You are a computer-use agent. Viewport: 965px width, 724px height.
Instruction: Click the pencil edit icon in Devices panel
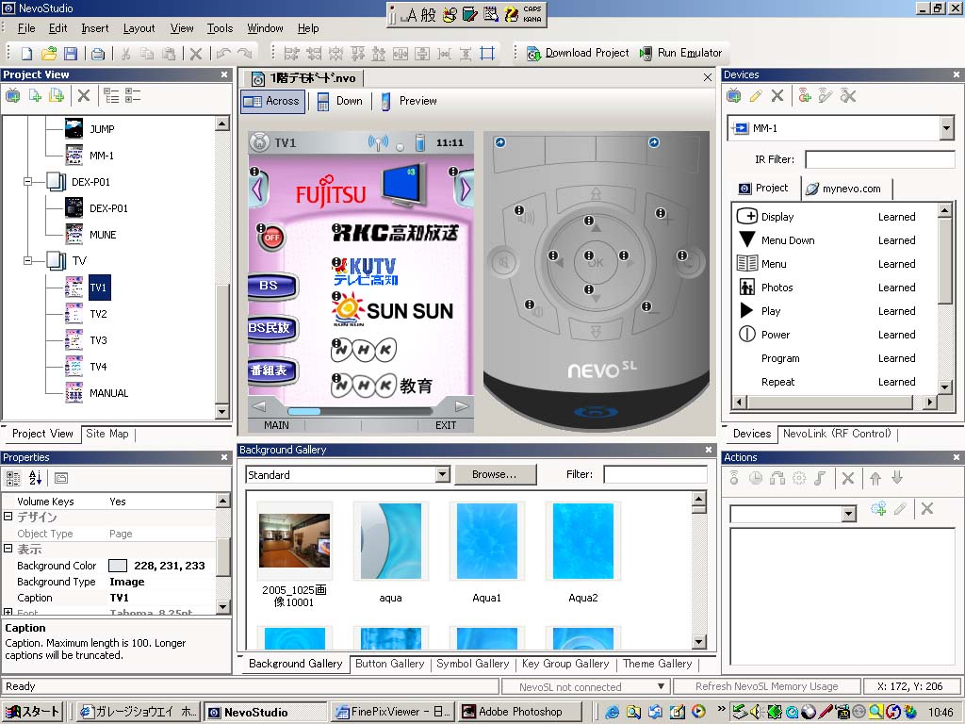(x=755, y=95)
